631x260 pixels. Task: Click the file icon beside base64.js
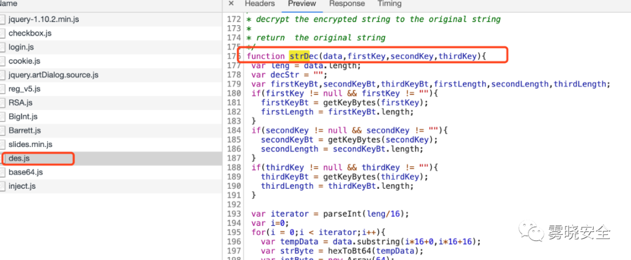point(2,173)
